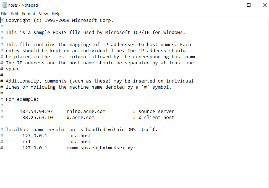The height and width of the screenshot is (188, 269).
Task: Click the 102.54.94.97 IP address
Action: (36, 111)
